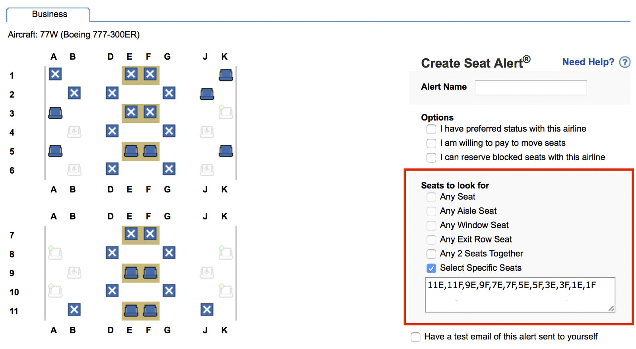The width and height of the screenshot is (636, 349).
Task: Click the Alert Name input field
Action: click(x=531, y=88)
